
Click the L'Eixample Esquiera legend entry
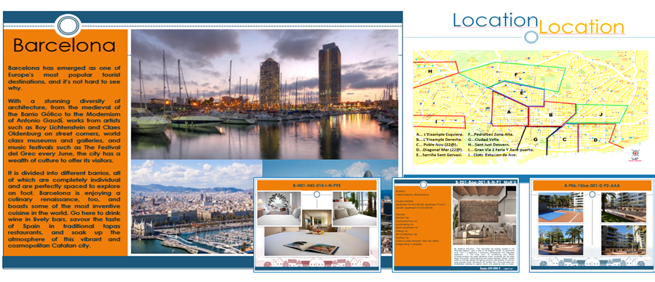(x=440, y=134)
